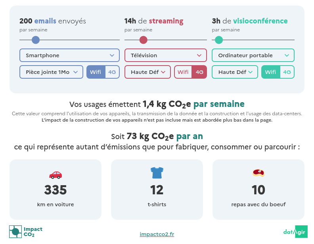Click the emails per week slider handle
The image size is (314, 244).
(x=36, y=40)
